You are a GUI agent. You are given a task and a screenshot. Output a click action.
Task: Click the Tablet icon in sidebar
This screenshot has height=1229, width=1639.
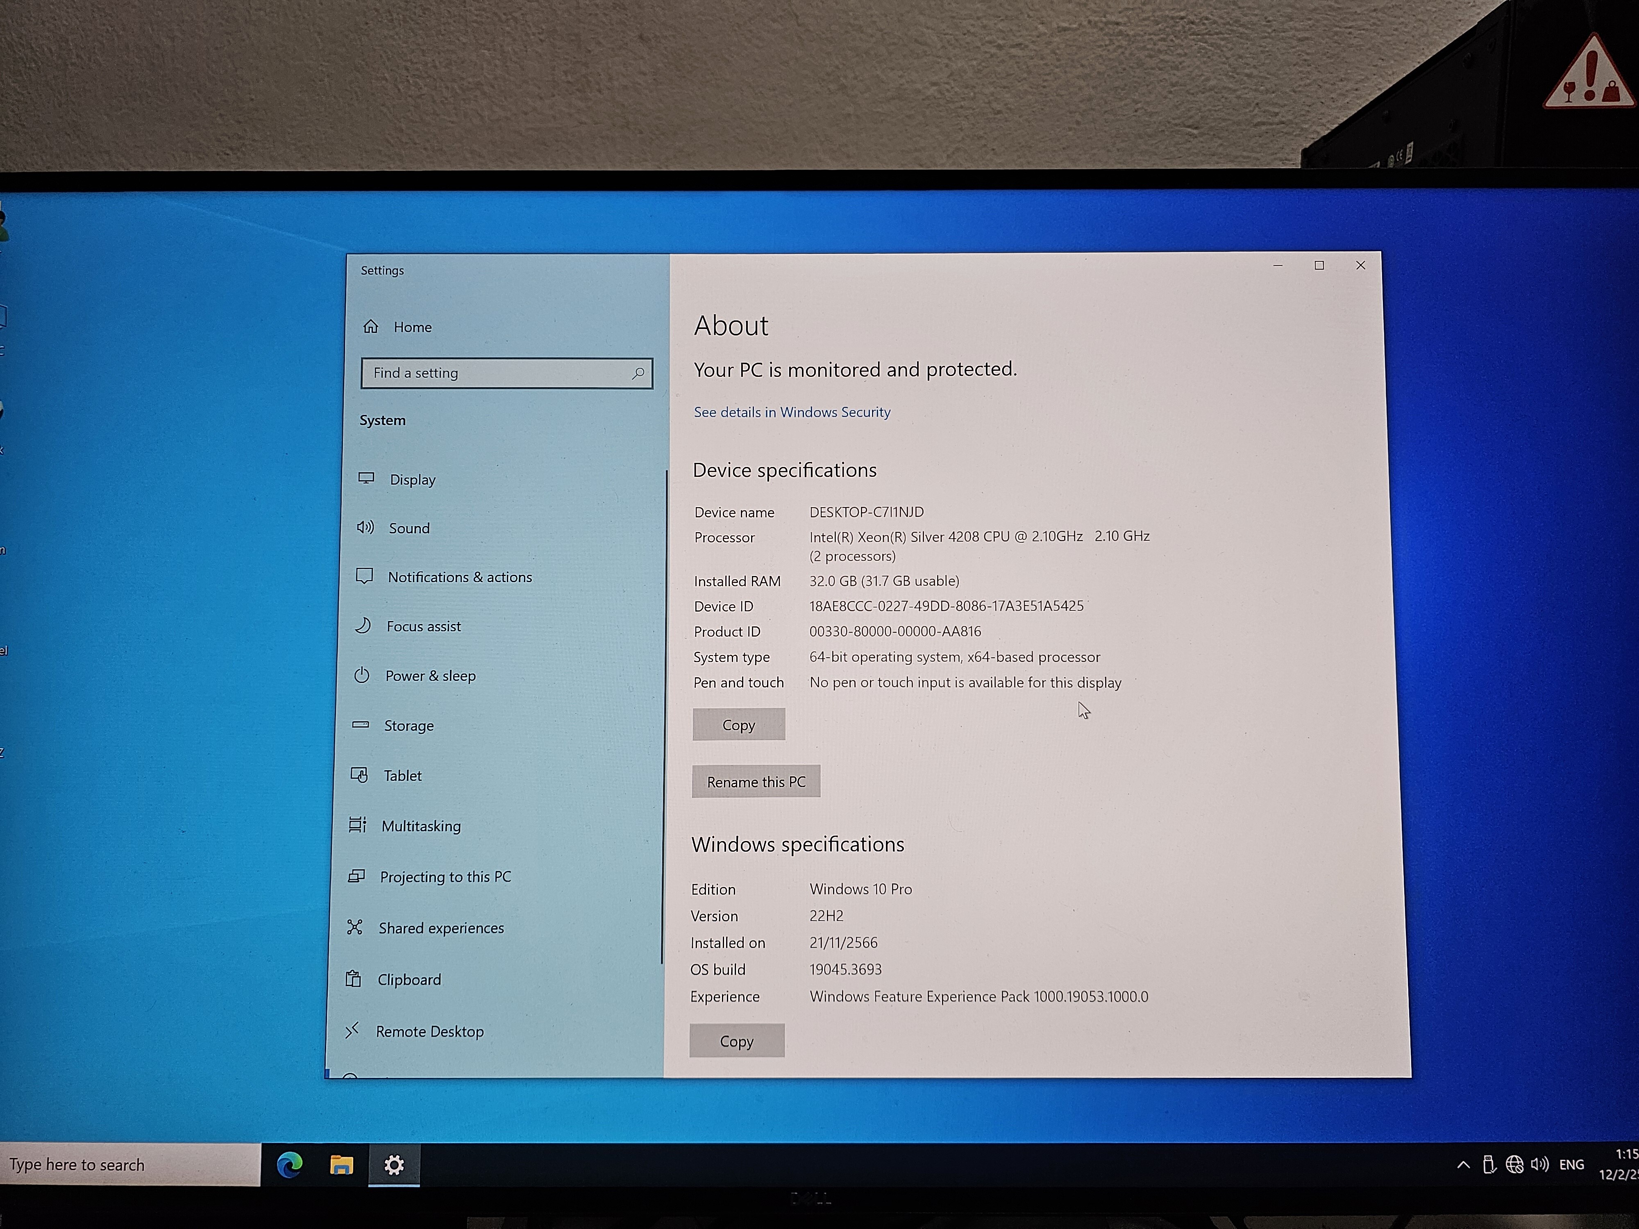point(359,774)
